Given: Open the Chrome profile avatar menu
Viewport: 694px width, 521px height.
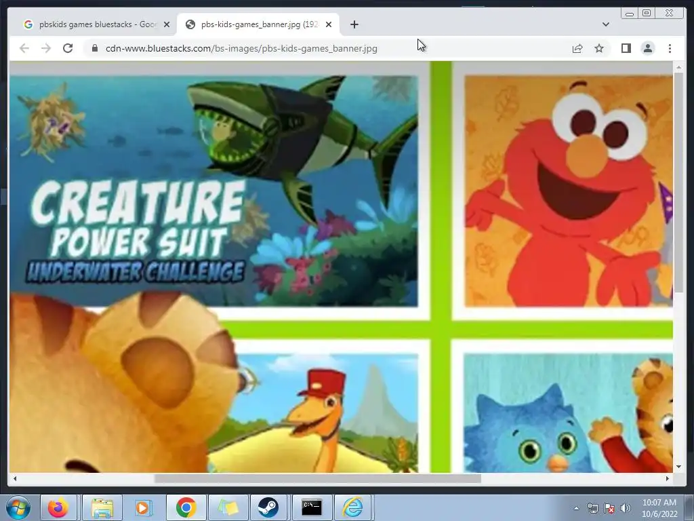Looking at the screenshot, I should point(647,48).
